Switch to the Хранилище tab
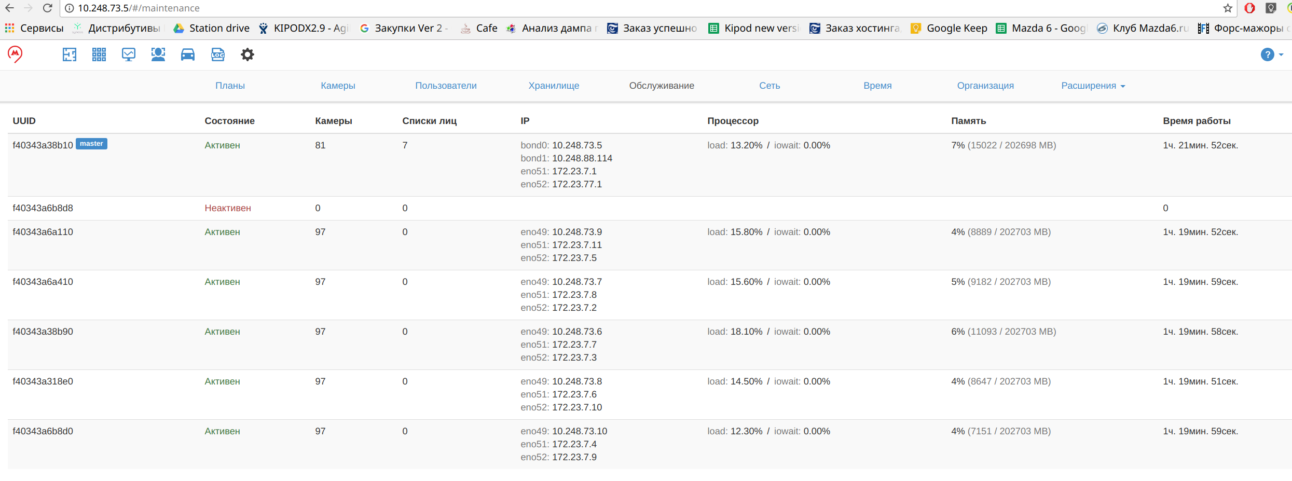This screenshot has width=1292, height=481. (x=554, y=86)
